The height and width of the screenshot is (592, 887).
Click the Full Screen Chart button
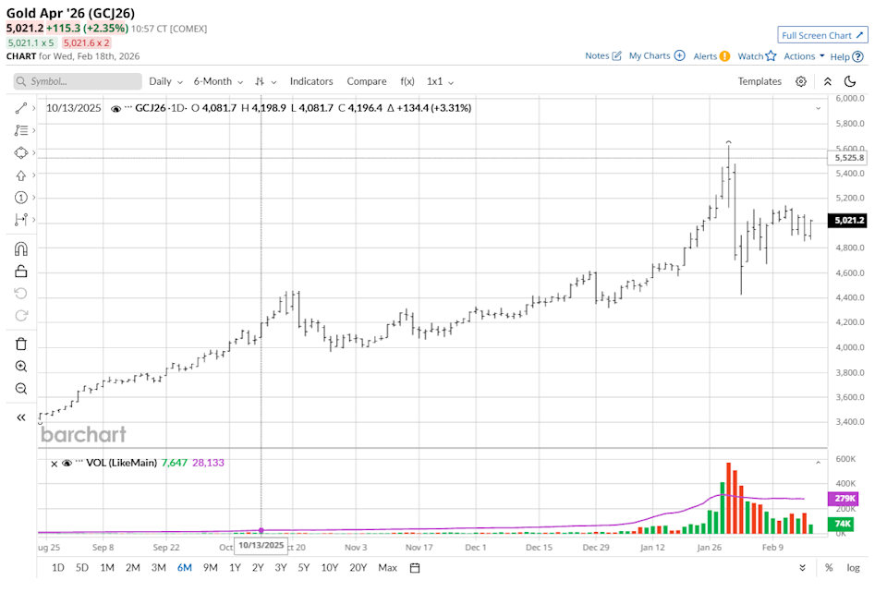click(822, 35)
